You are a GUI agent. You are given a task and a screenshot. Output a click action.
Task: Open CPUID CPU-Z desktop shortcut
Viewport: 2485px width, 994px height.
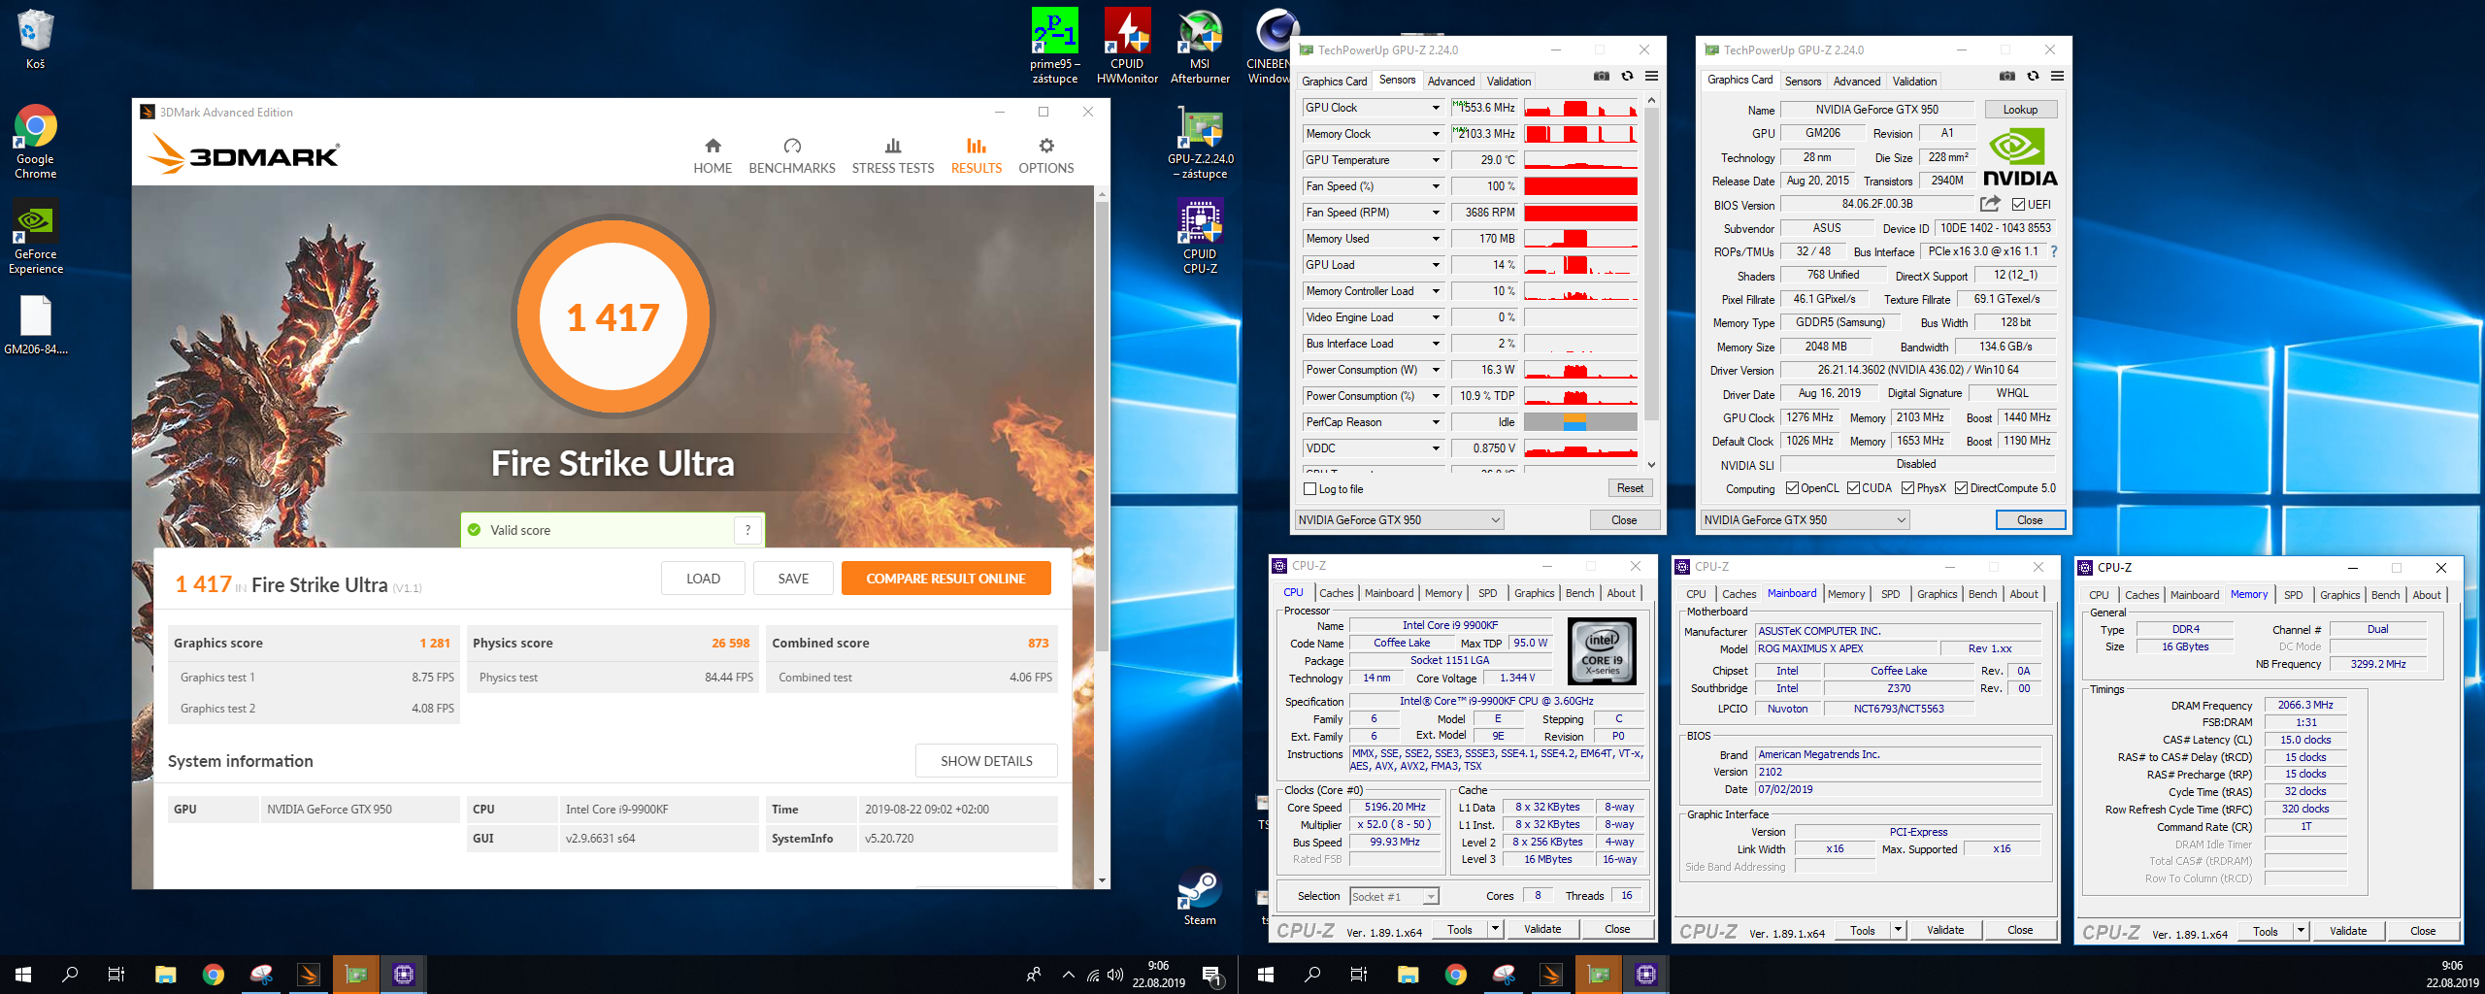tap(1200, 237)
